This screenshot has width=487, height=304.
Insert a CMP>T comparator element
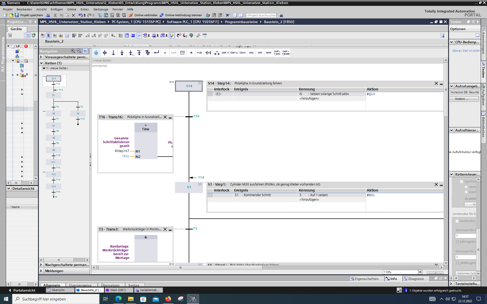click(225, 53)
